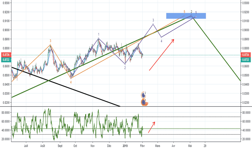Click the Juill label on the time axis
This screenshot has height=149, width=252.
(x=26, y=146)
